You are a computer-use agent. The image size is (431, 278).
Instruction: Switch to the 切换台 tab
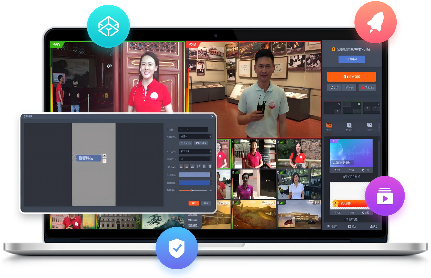pyautogui.click(x=370, y=127)
